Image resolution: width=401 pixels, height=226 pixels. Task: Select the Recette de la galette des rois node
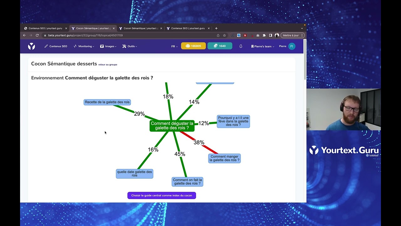107,102
